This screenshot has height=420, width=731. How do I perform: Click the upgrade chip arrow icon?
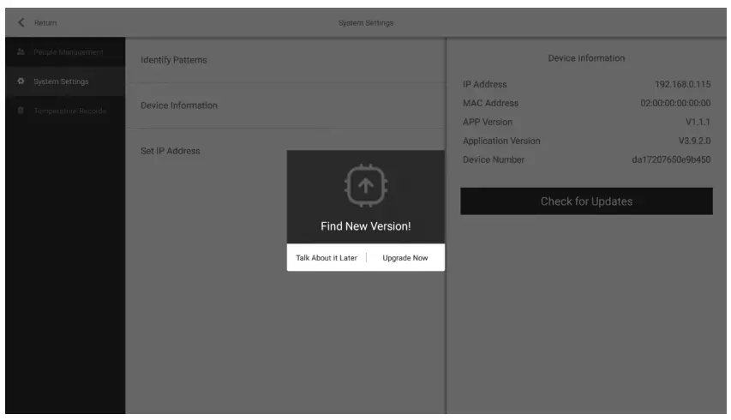tap(366, 184)
